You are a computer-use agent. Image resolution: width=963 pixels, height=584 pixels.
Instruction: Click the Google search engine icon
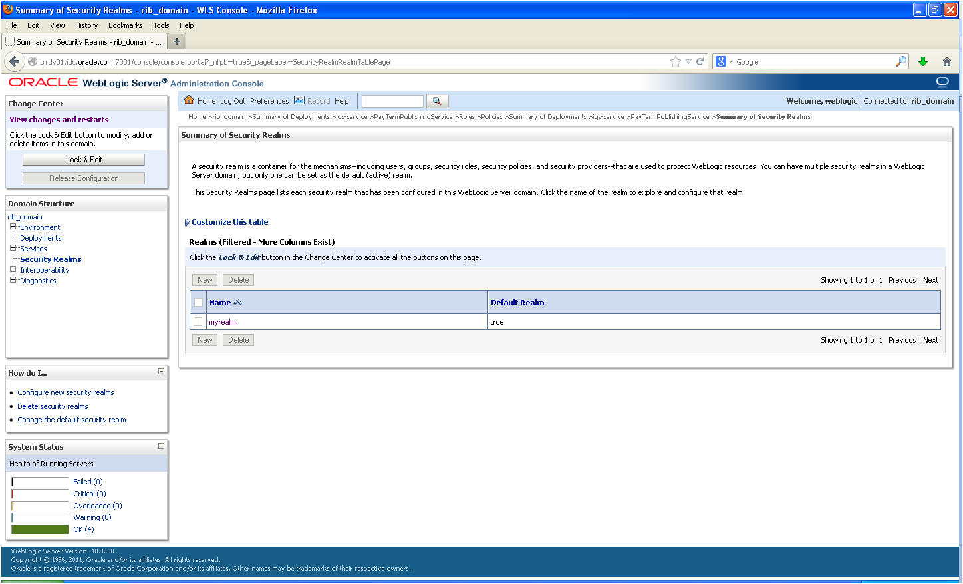pyautogui.click(x=720, y=61)
